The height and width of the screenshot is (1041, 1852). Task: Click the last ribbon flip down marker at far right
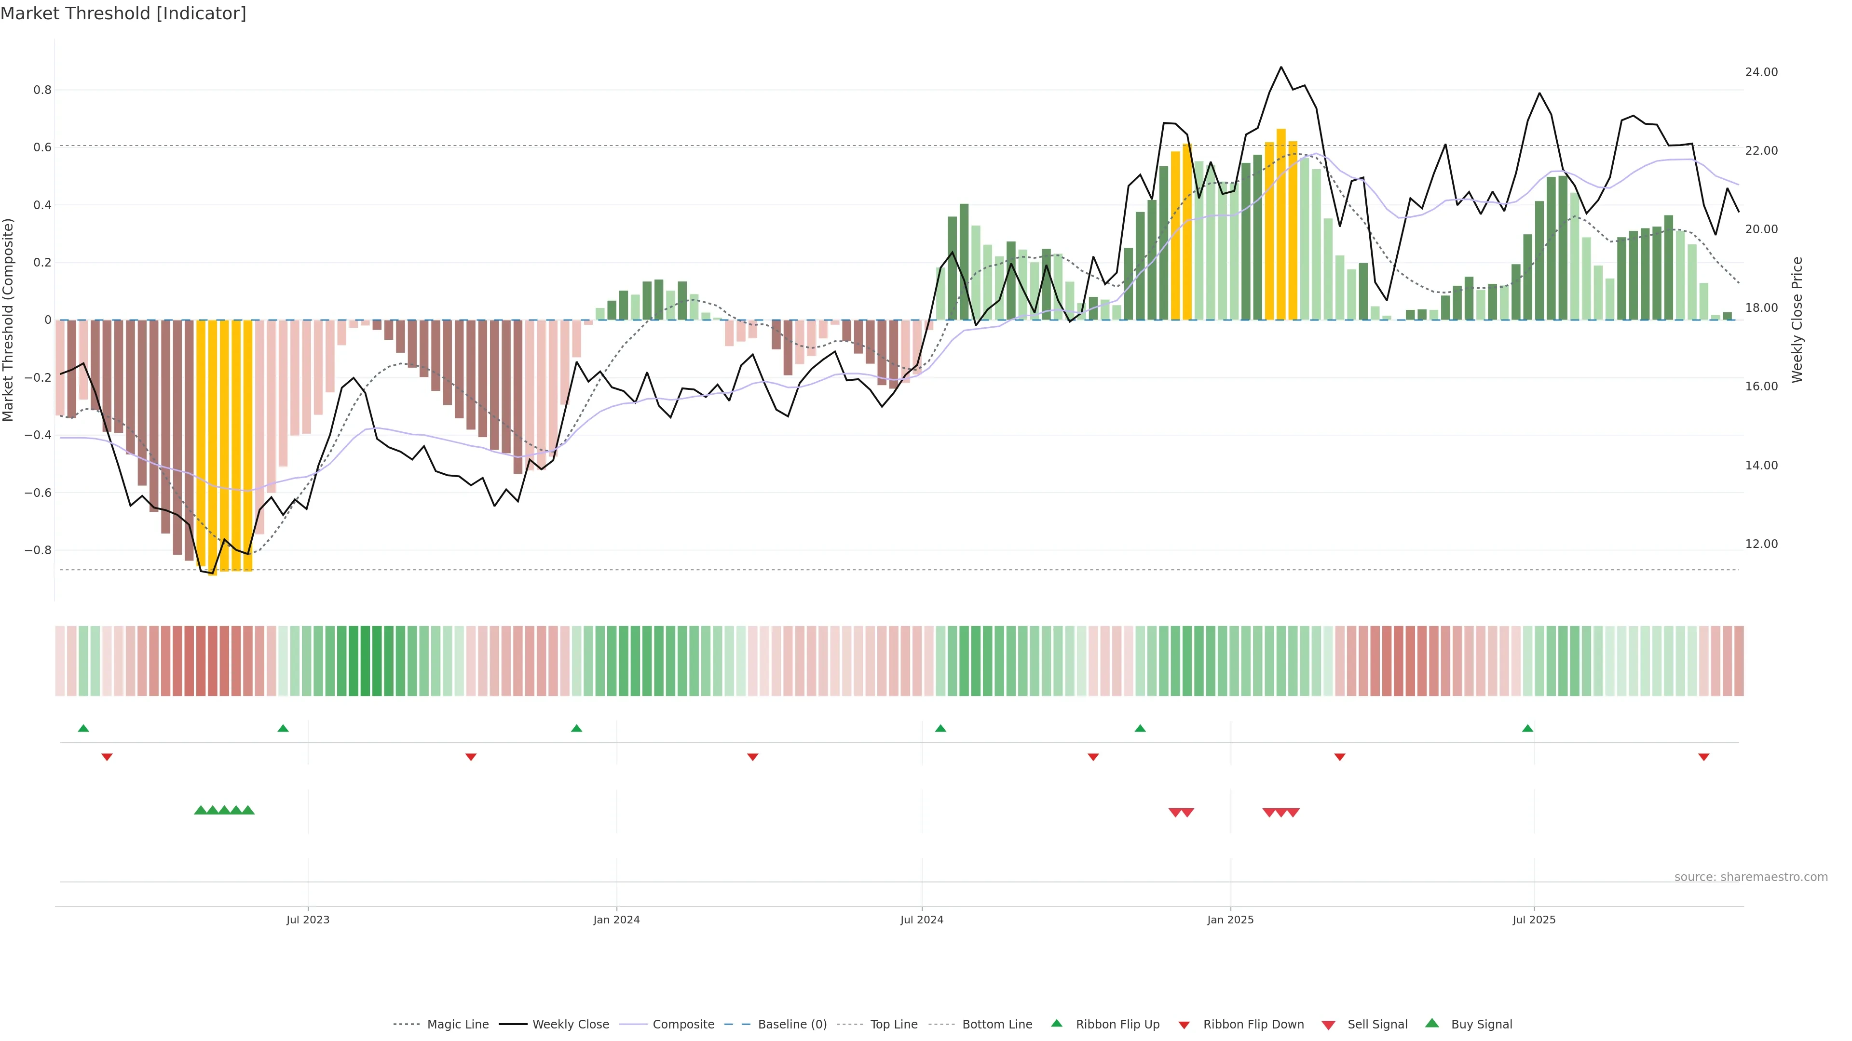pos(1704,757)
